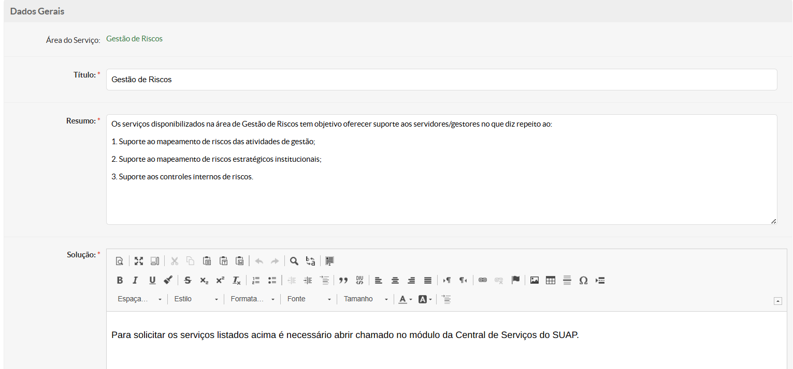Screen dimensions: 793x369
Task: Click the Paste clipboard icon
Action: (x=207, y=261)
